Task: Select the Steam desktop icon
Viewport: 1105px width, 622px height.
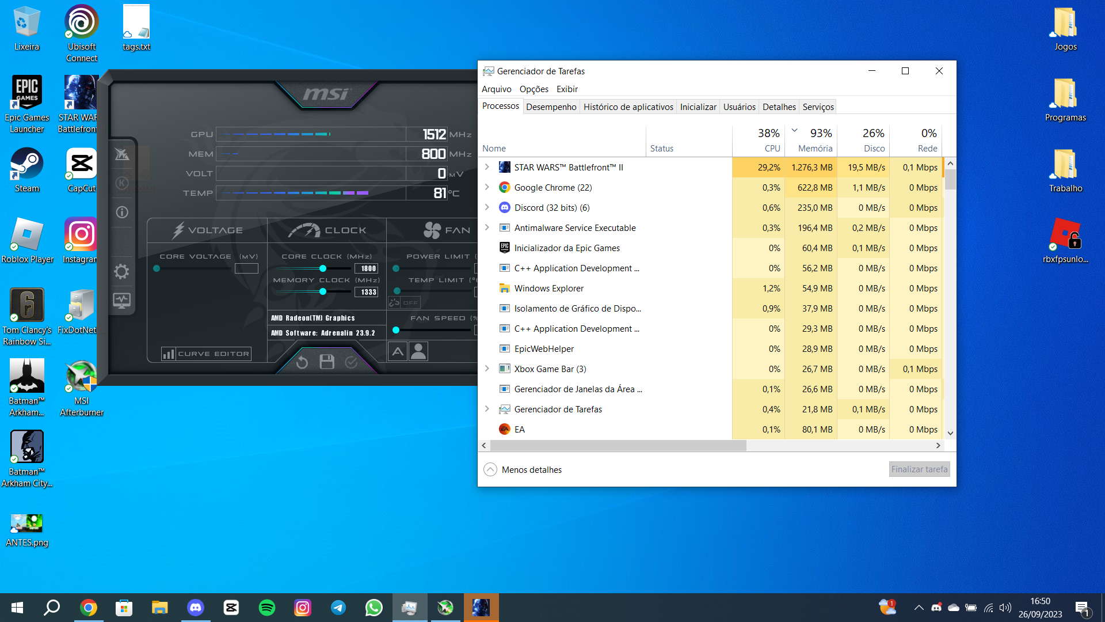Action: (27, 170)
